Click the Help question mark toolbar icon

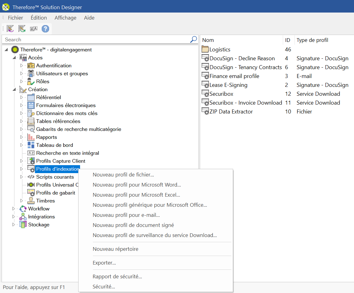tap(45, 28)
